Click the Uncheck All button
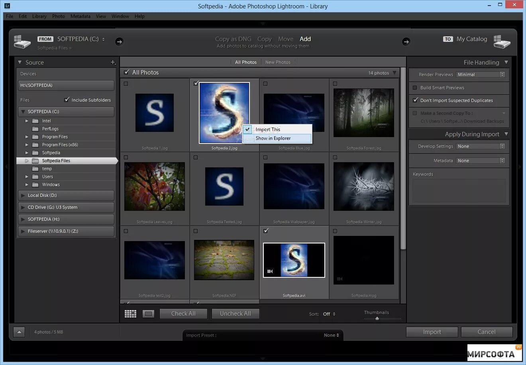Screen dimensions: 526x365 (x=236, y=314)
